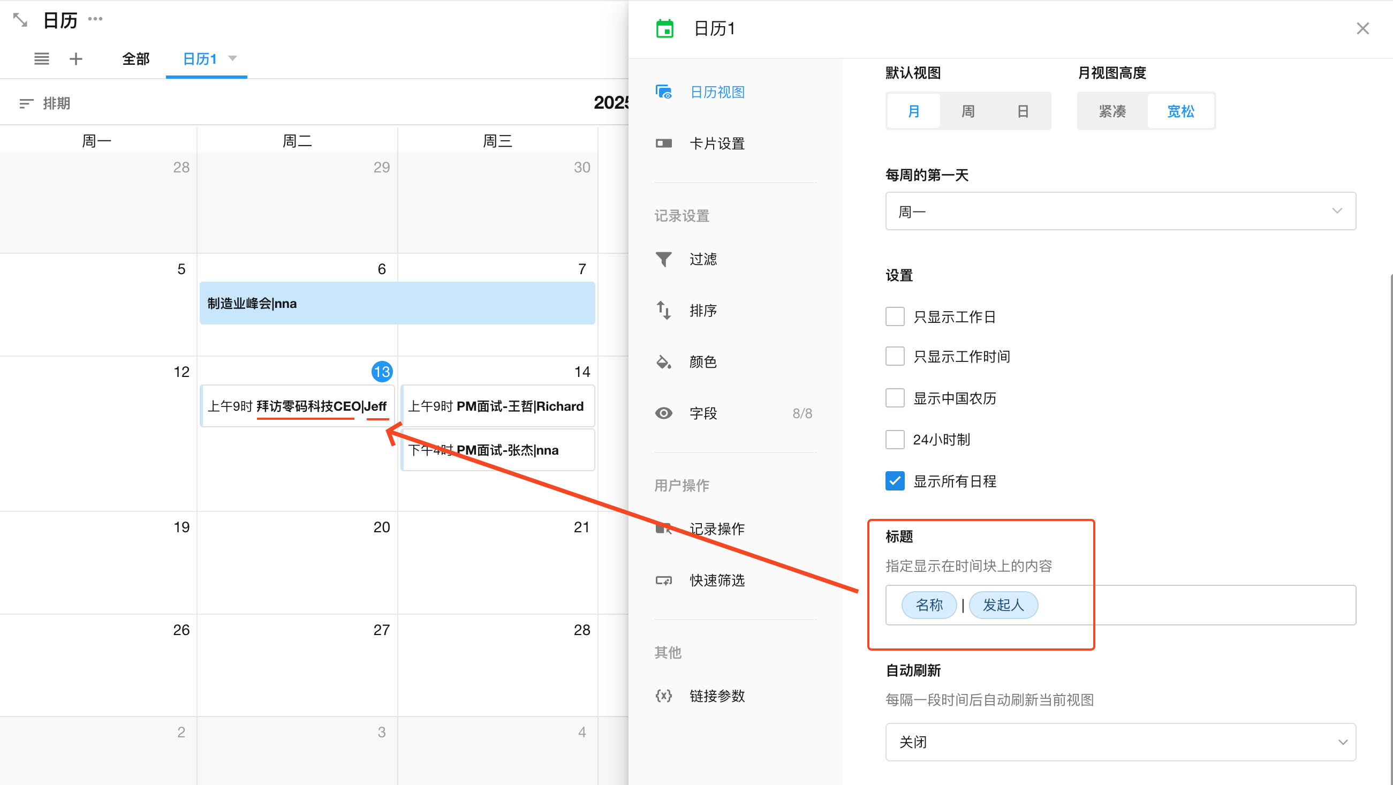Toggle the 24小时制 checkbox
This screenshot has width=1393, height=785.
[x=895, y=439]
